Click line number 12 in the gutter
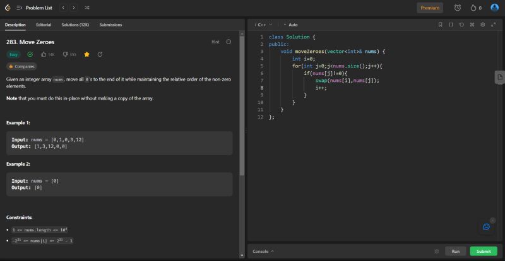 261,117
